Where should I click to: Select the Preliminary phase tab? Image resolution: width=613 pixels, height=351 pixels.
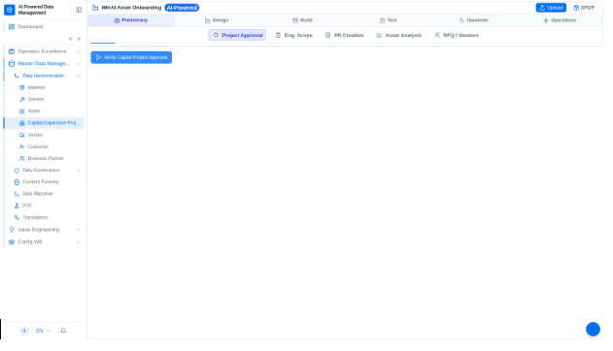coord(130,20)
